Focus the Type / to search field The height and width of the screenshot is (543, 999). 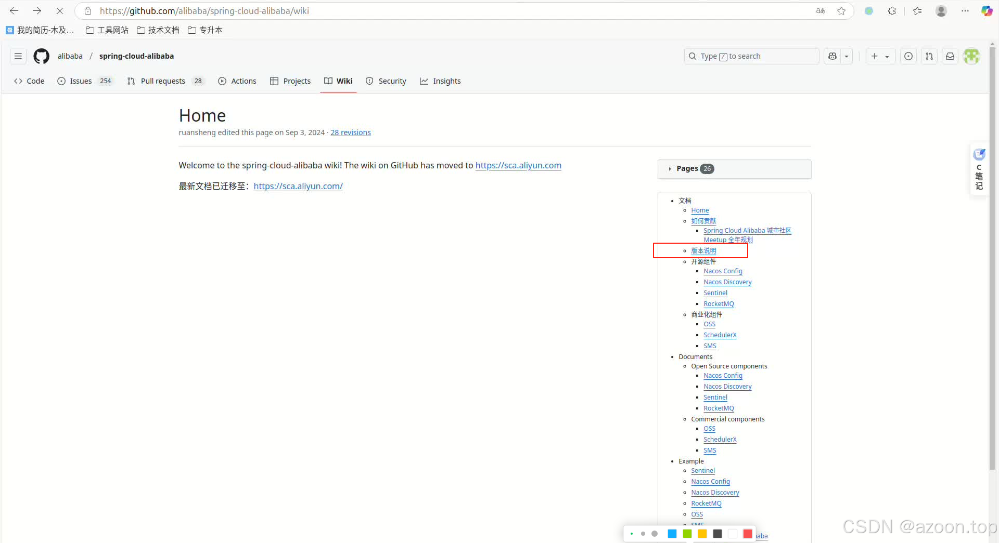751,56
